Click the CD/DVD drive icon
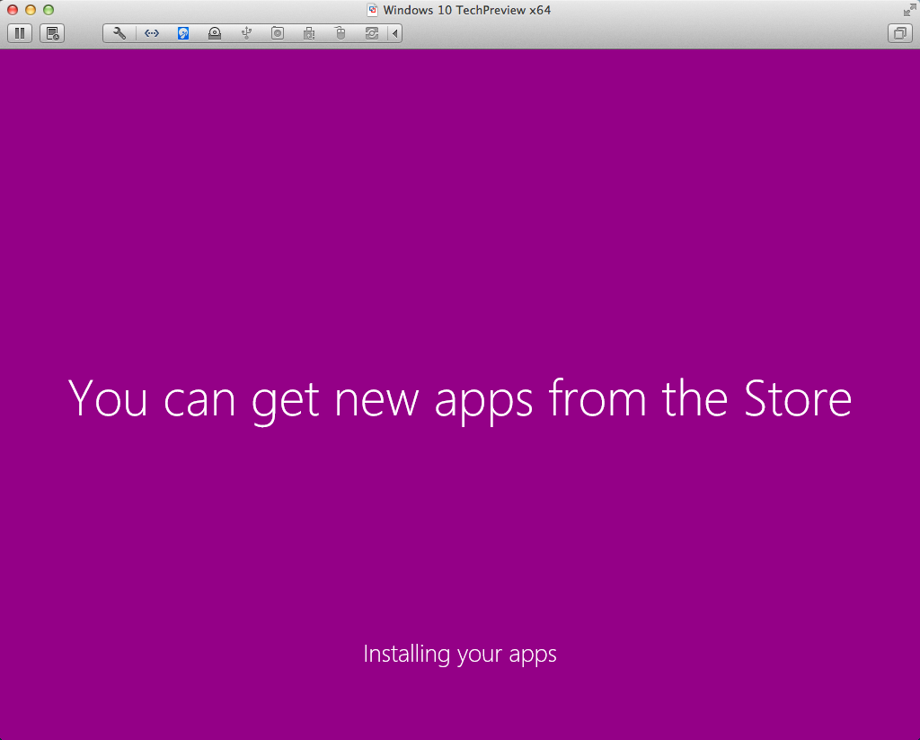 click(215, 33)
